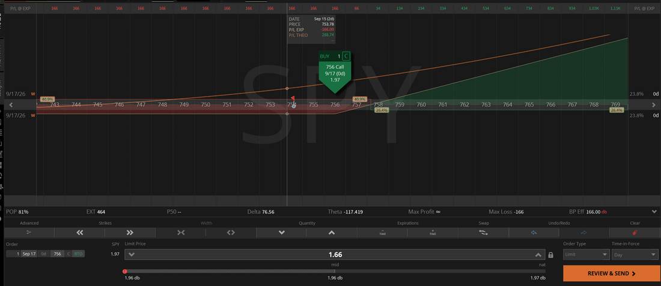Move expiration later with plus TIME

pyautogui.click(x=433, y=232)
